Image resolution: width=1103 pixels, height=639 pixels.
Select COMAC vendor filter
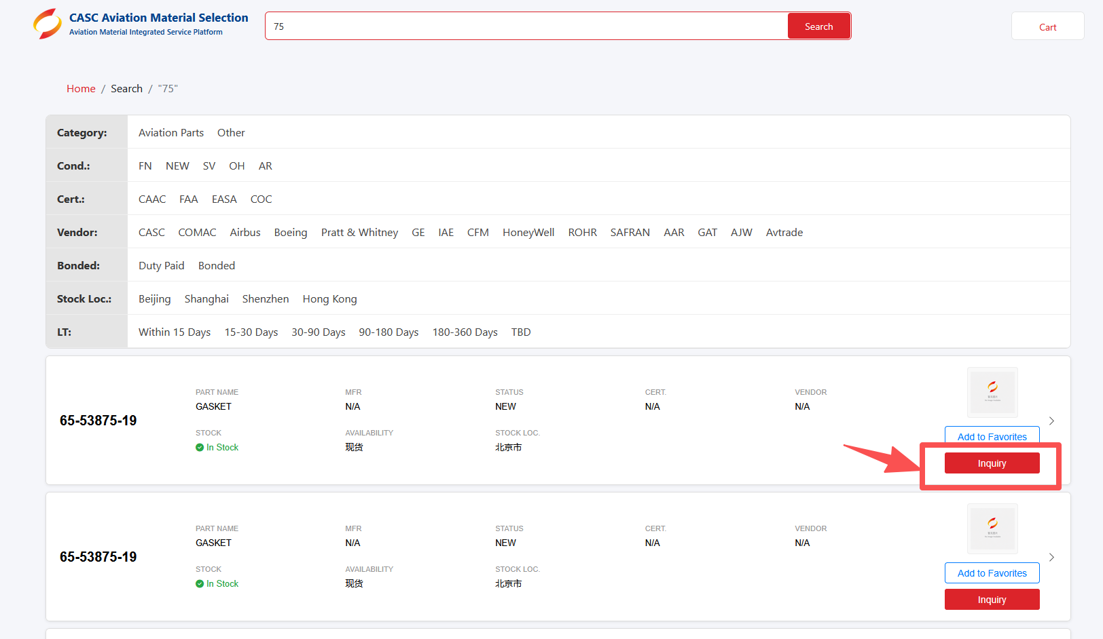point(198,233)
